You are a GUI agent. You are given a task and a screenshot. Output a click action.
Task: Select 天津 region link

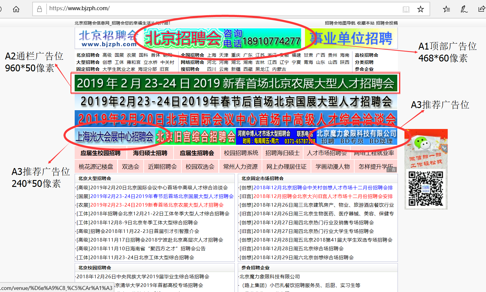tap(224, 55)
